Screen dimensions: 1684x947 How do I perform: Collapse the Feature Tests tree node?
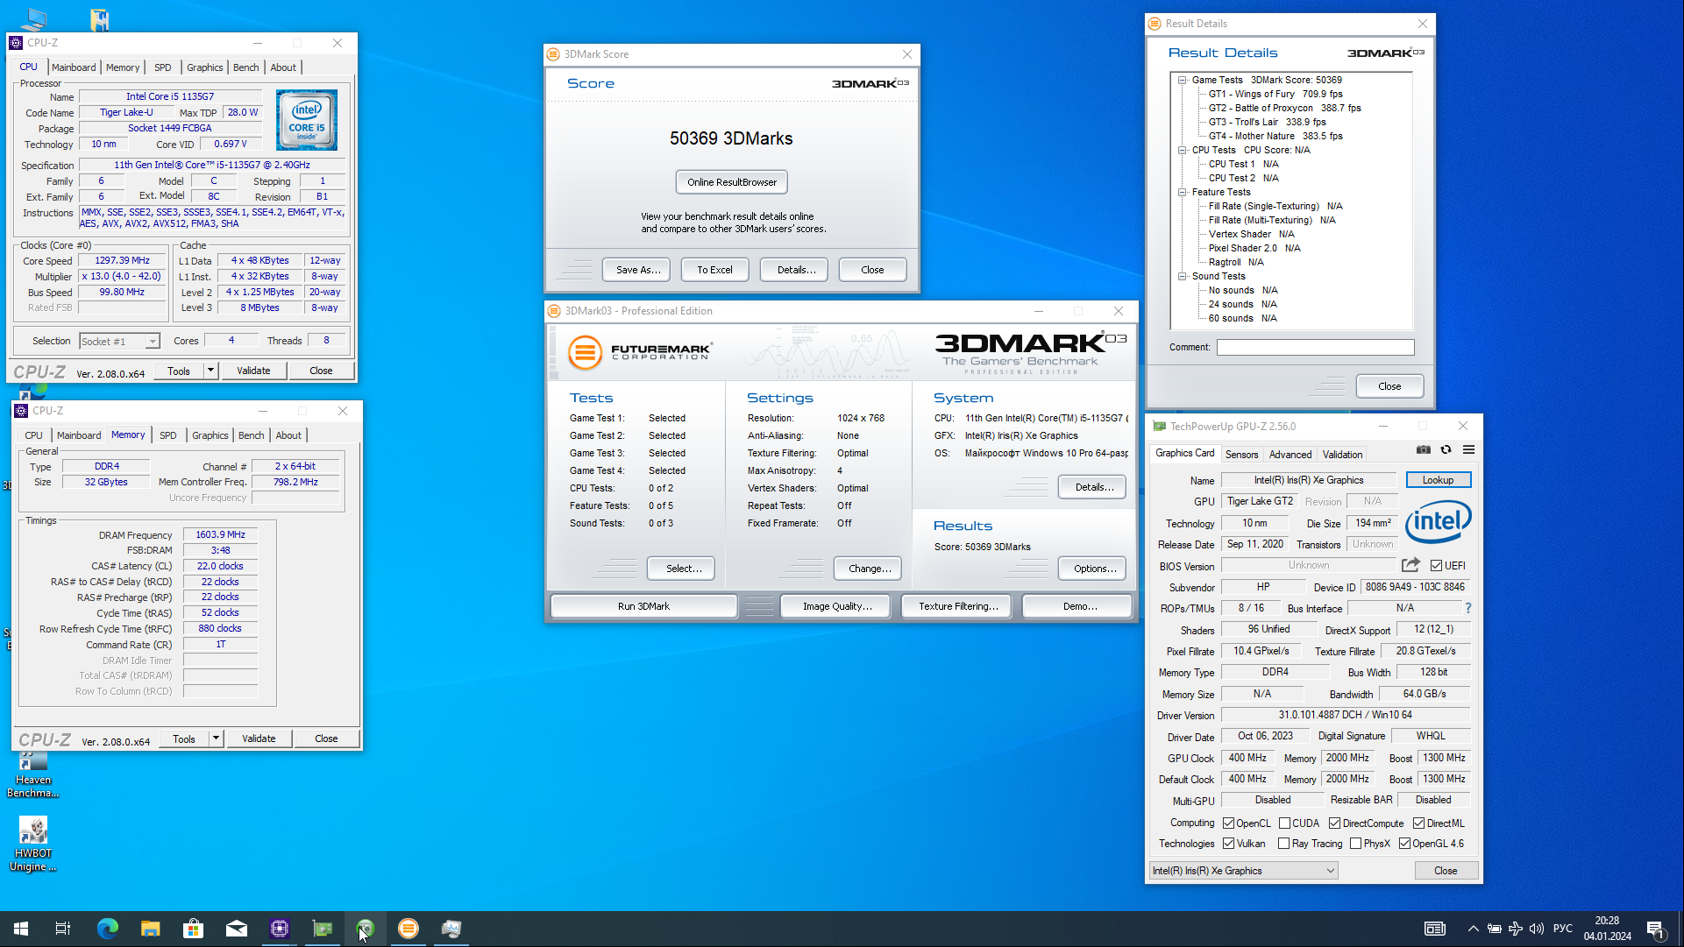pyautogui.click(x=1182, y=192)
